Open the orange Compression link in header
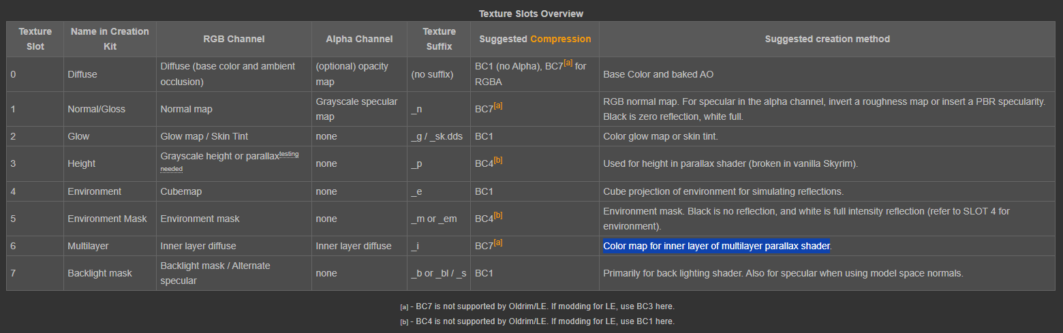Screen dimensions: 1063x333 (x=560, y=39)
